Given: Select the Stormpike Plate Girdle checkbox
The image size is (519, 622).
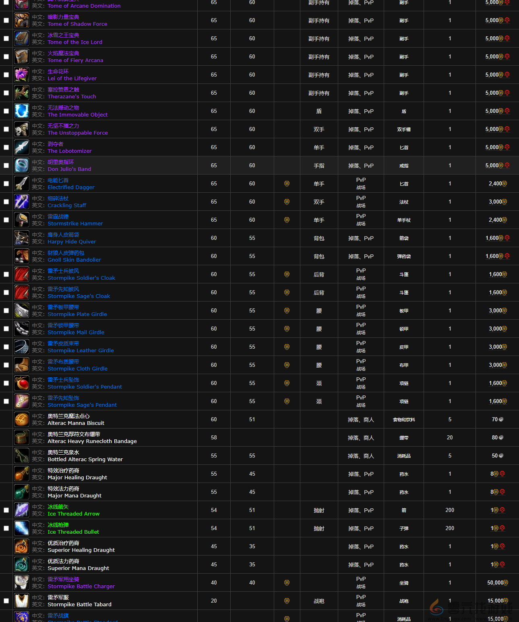Looking at the screenshot, I should [6, 311].
